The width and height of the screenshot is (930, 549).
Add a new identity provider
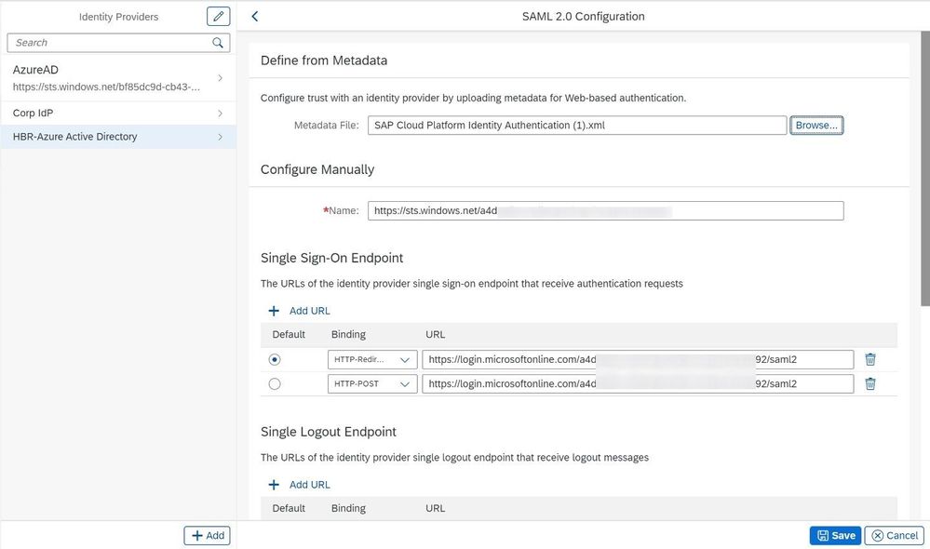(x=207, y=535)
